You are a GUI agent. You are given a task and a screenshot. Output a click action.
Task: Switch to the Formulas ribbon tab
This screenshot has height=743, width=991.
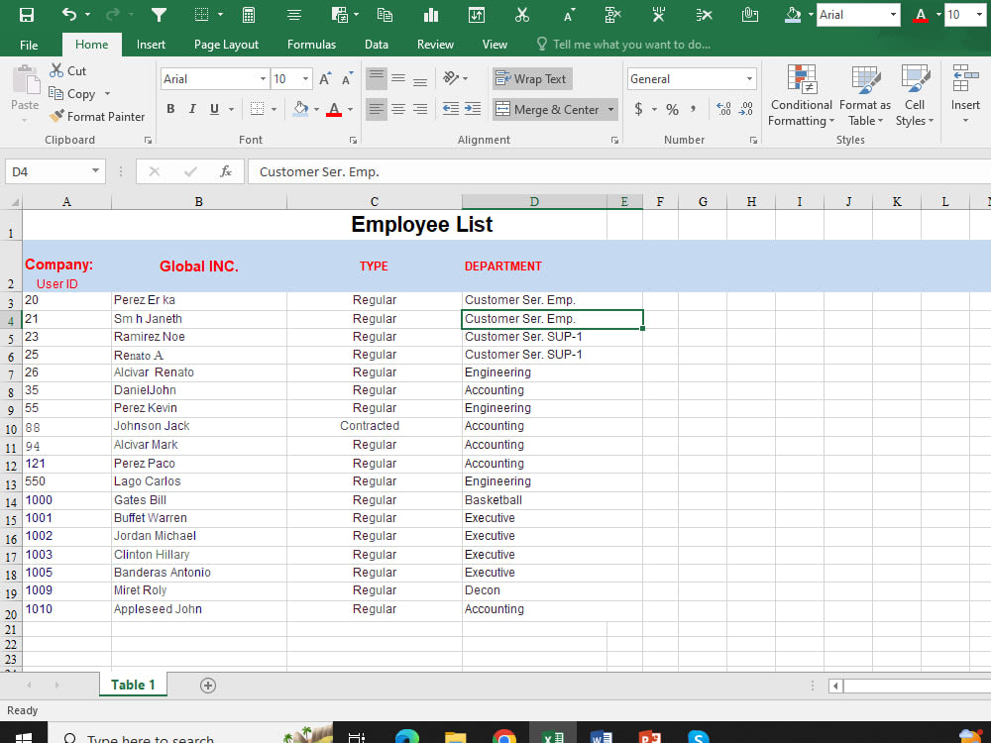point(311,44)
